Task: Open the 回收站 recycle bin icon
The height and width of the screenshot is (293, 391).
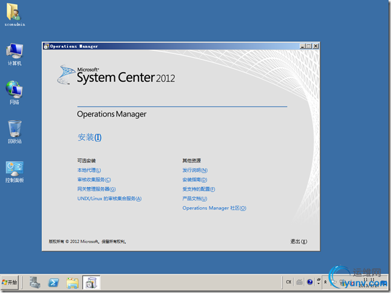Action: point(15,132)
